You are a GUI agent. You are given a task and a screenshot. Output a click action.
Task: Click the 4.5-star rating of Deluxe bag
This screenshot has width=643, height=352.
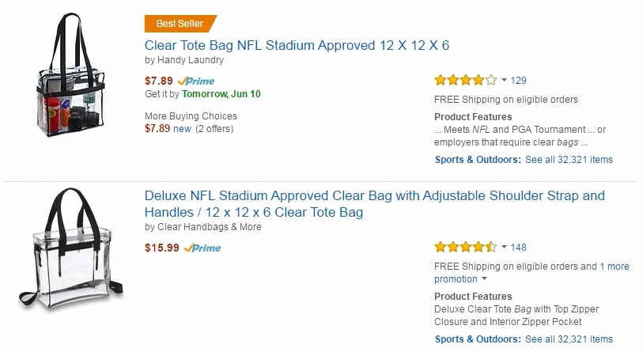466,247
